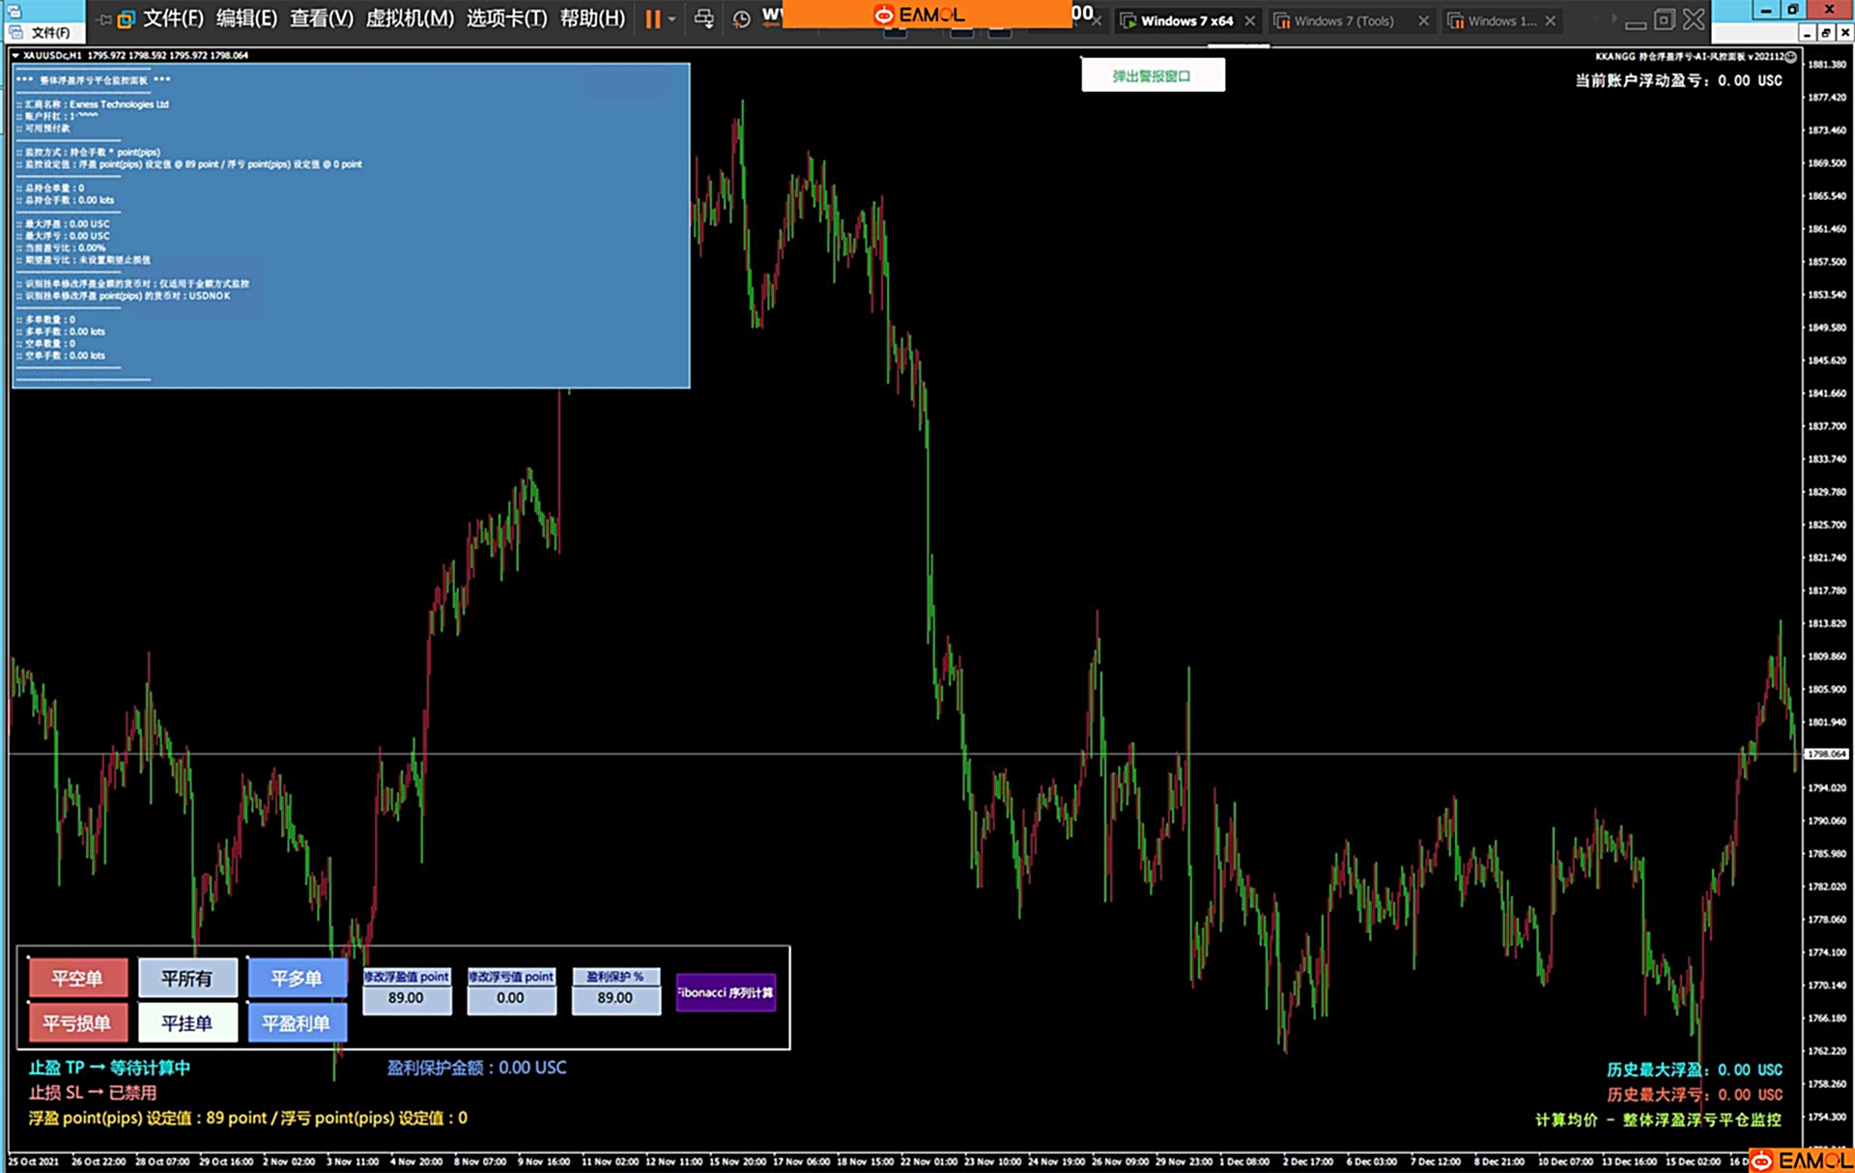Click 平亏损单 button
Screen dimensions: 1855x1173
[x=77, y=1023]
